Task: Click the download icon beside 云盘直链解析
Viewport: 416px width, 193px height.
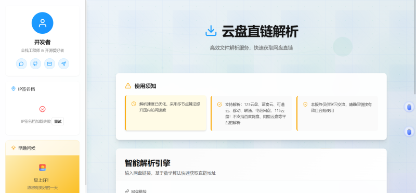Action: pyautogui.click(x=211, y=31)
